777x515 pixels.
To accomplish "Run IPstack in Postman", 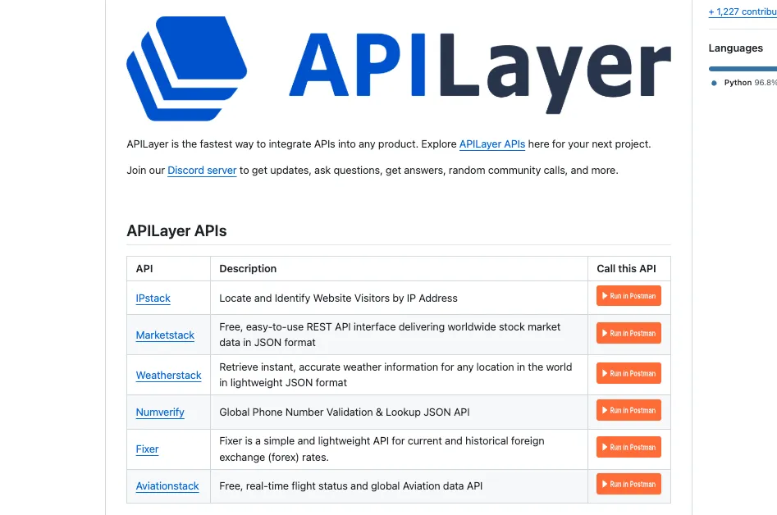I will [628, 295].
